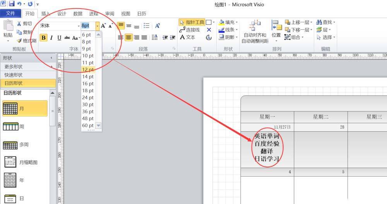Open the Design (设计) ribbon tab

pos(62,14)
